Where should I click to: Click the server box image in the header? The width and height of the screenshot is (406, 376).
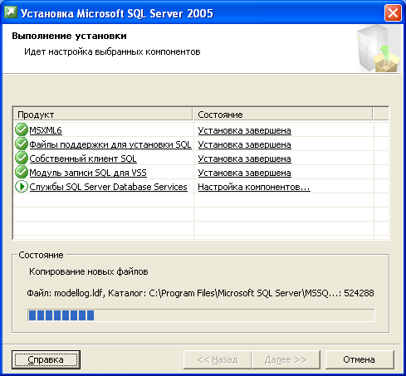pos(379,49)
